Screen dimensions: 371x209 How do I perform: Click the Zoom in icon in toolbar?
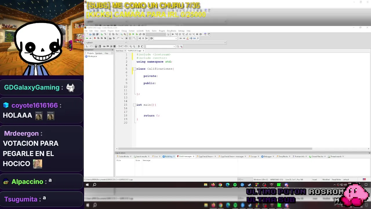pos(130,46)
